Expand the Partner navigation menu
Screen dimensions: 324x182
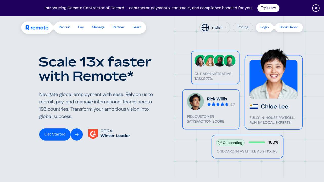118,27
